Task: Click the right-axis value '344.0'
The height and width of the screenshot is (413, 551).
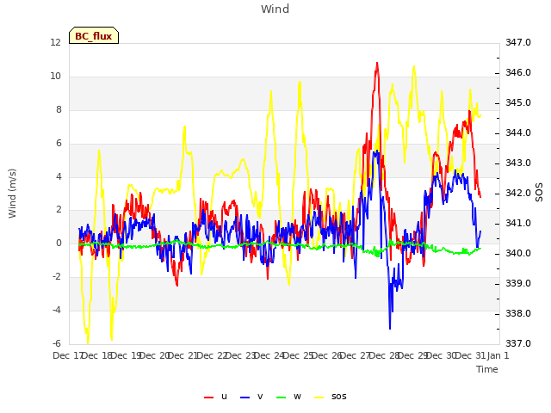Action: 518,133
